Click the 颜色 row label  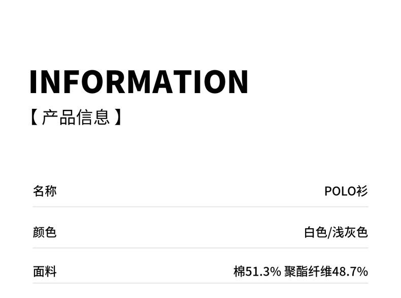pos(45,232)
